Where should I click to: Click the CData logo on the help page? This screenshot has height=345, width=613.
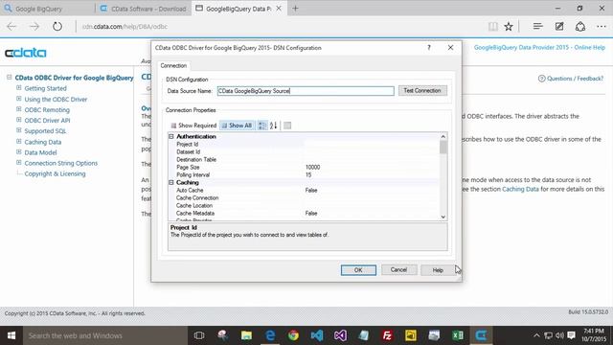[x=26, y=53]
